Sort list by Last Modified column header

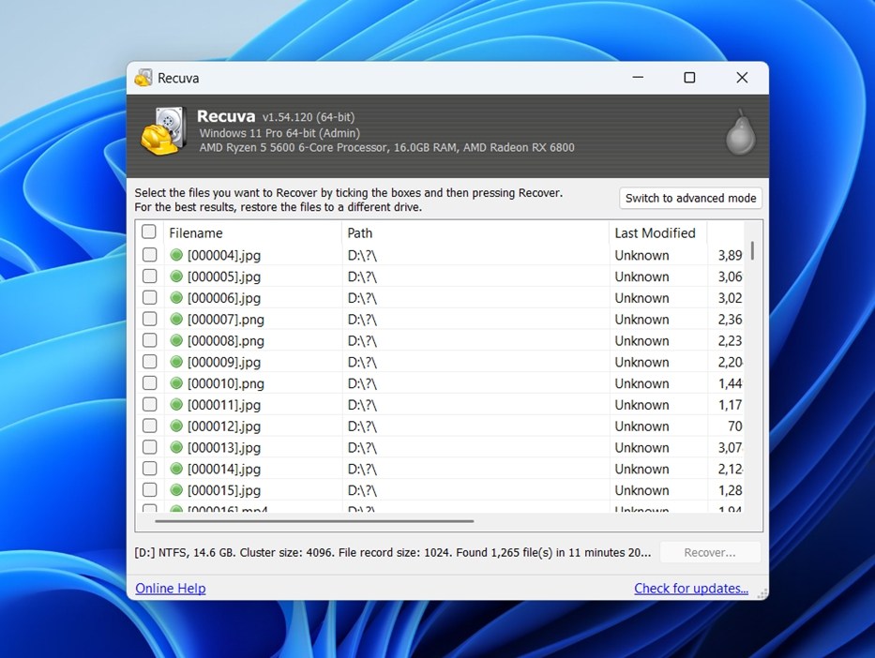click(655, 232)
